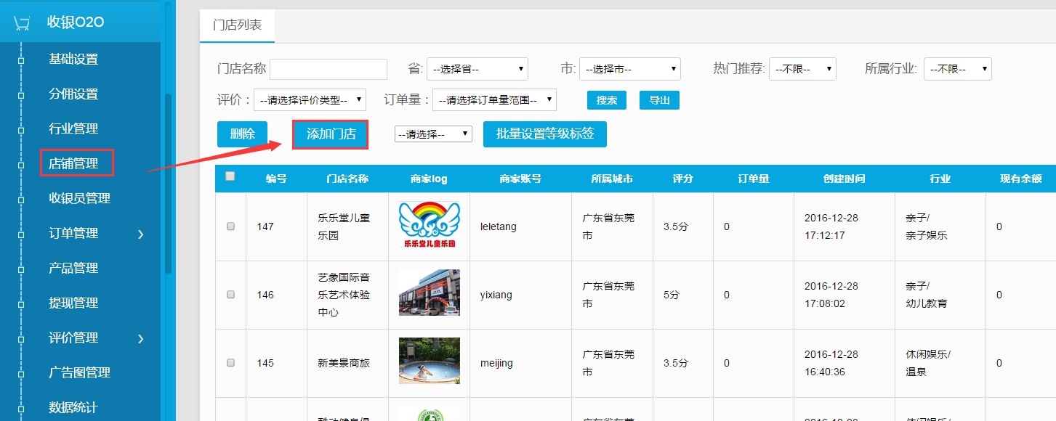Check the box for store 146
The width and height of the screenshot is (1056, 421).
[x=230, y=295]
